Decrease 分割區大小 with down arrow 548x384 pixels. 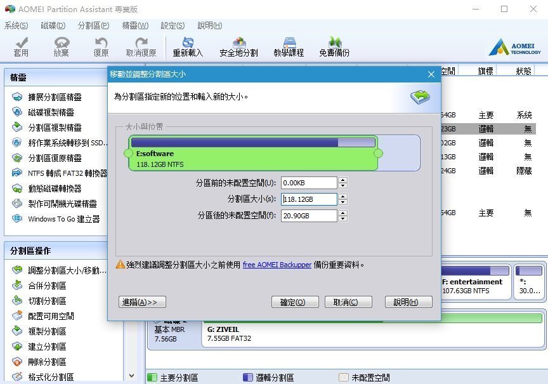click(343, 202)
